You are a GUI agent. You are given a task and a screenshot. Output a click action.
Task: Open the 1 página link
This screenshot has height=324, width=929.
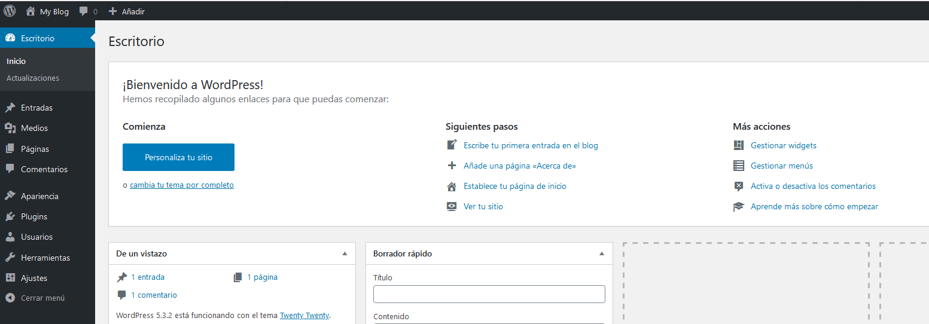coord(262,277)
